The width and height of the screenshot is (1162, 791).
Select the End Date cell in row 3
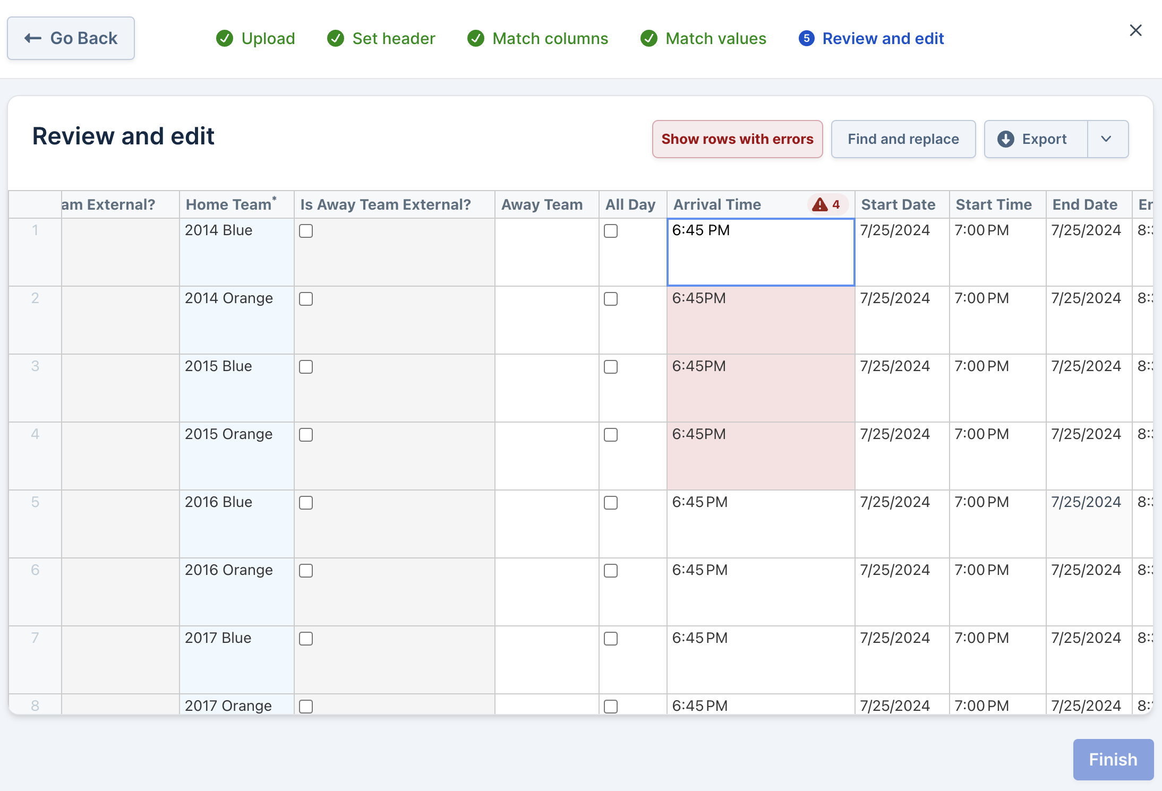(1089, 388)
